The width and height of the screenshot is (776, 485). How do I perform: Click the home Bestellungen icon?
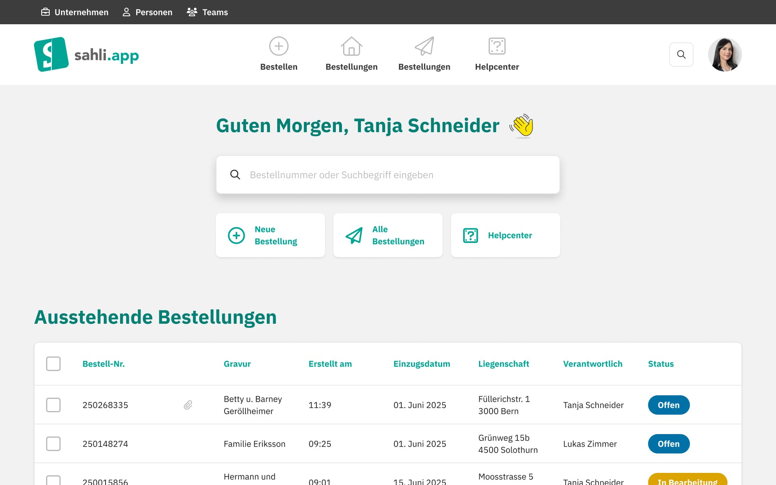tap(351, 46)
